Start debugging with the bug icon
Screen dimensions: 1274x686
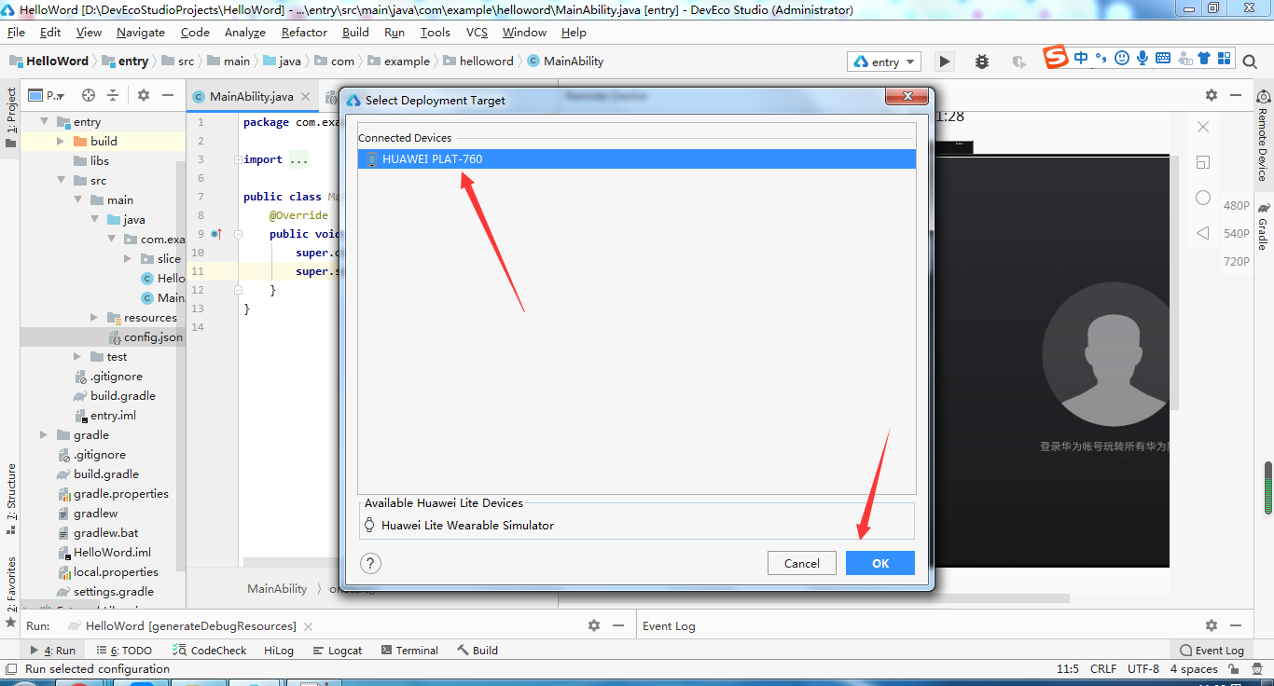pyautogui.click(x=982, y=62)
